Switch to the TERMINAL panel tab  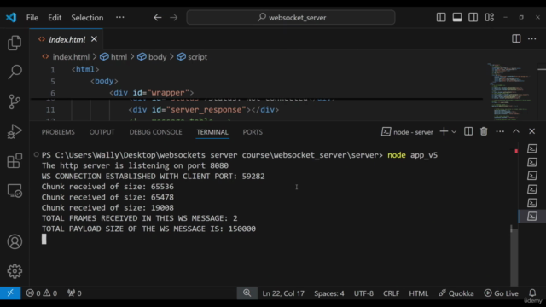point(212,132)
